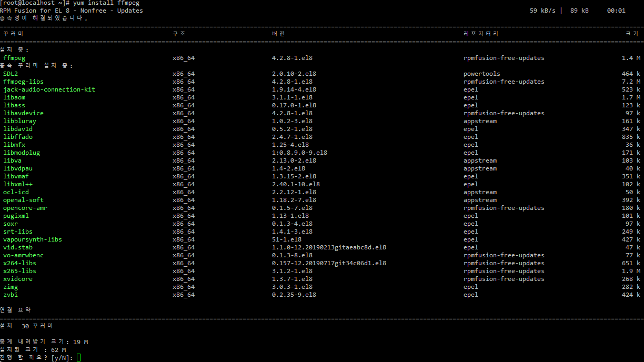Click opencore-amr package name
Viewport: 644px width, 362px height.
[25, 208]
